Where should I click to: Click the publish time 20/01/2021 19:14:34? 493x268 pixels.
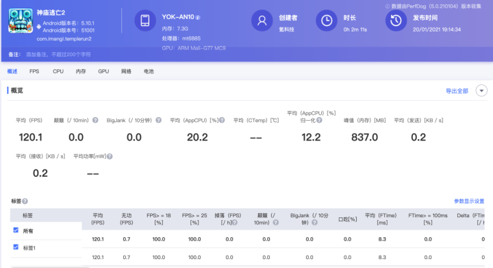pyautogui.click(x=437, y=29)
